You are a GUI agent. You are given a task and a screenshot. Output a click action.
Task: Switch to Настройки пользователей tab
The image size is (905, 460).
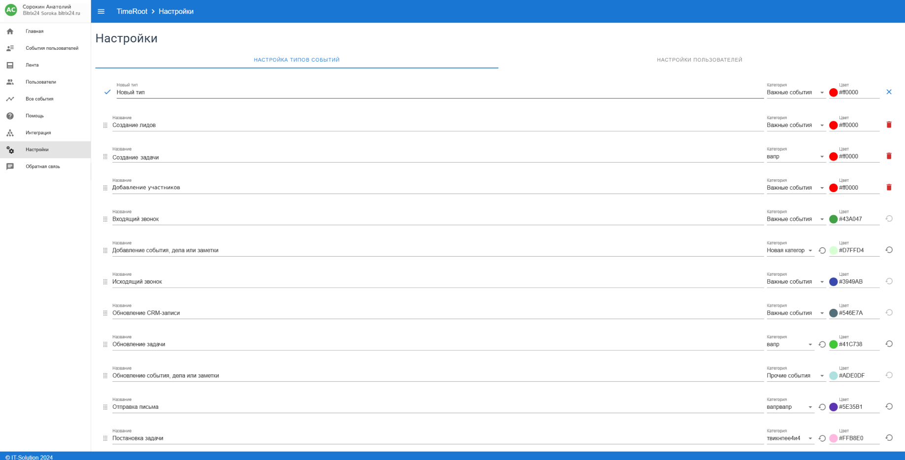[x=699, y=60]
